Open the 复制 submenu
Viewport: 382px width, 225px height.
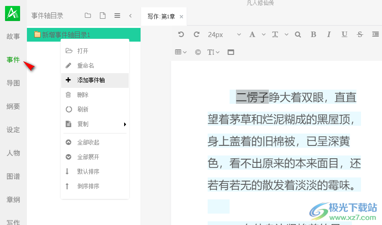(x=95, y=124)
